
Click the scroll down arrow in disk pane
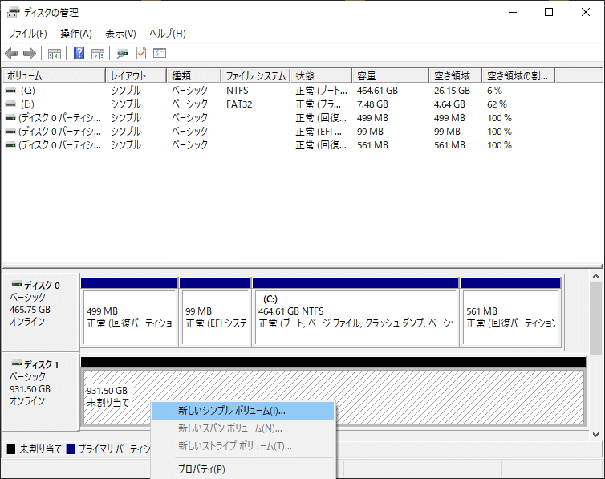coord(595,435)
